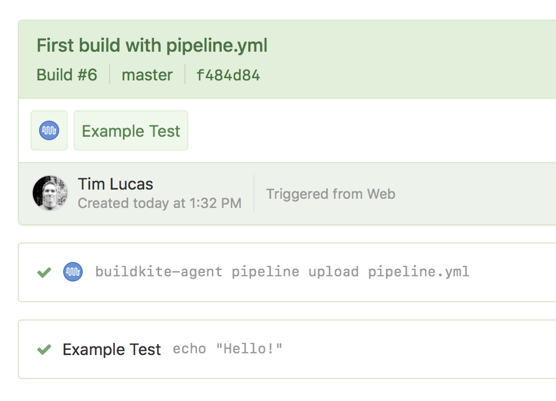Screen dimensions: 556x401
Task: Click the build title First build with pipeline.yml
Action: [x=152, y=45]
